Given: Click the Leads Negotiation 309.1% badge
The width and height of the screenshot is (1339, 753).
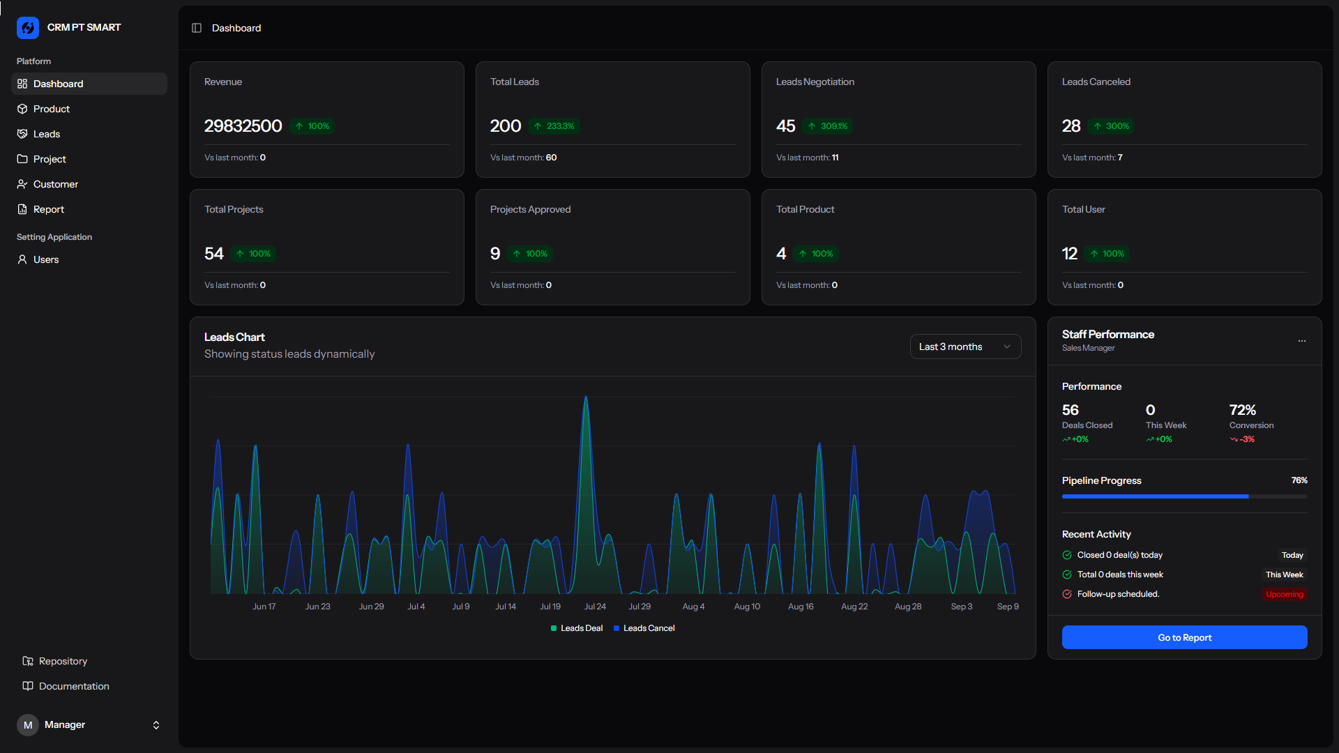Looking at the screenshot, I should click(828, 126).
